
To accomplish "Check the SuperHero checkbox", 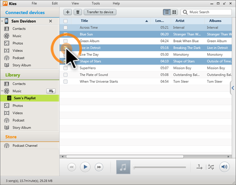I will (x=66, y=68).
